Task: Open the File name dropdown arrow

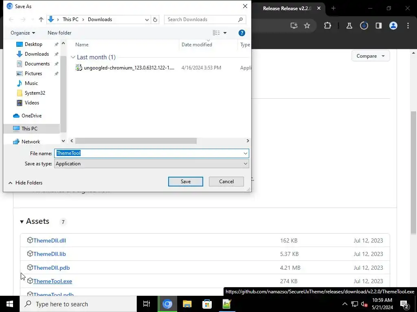Action: [245, 153]
